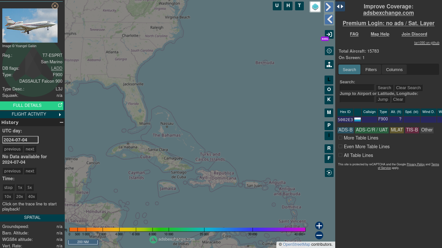Click the T map toggle button

(x=299, y=6)
